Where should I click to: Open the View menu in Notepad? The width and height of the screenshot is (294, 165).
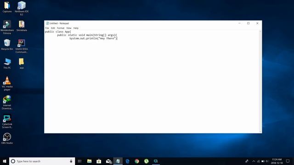click(69, 28)
